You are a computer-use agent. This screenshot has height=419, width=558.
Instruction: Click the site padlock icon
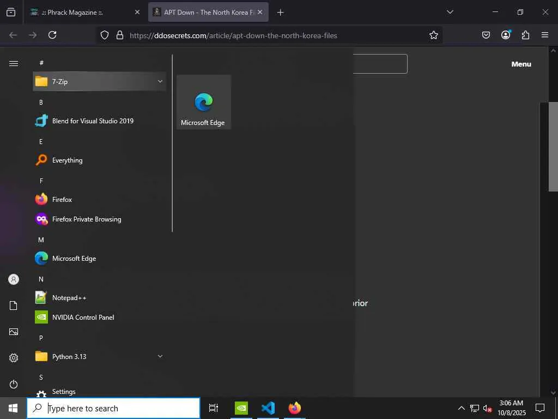tap(120, 35)
